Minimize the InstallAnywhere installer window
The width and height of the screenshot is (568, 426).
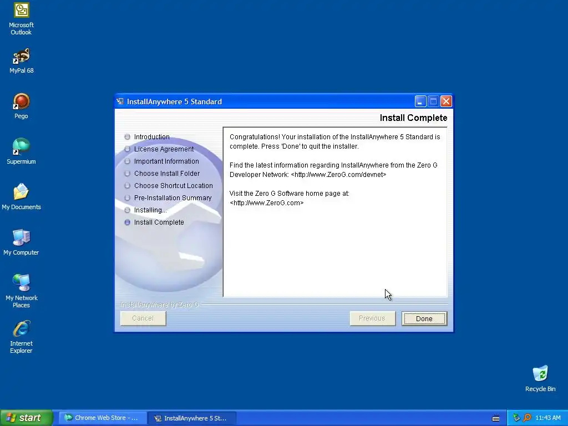point(420,102)
